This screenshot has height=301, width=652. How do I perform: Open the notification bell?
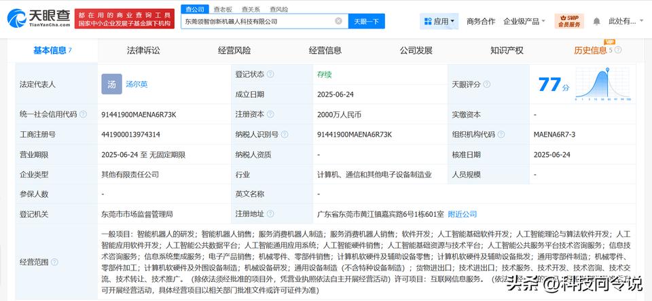point(597,21)
